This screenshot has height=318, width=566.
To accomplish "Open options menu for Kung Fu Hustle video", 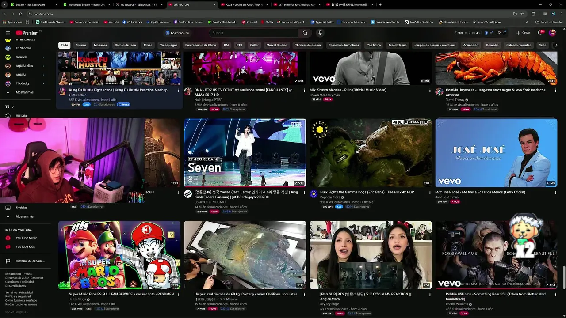I will pos(179,90).
